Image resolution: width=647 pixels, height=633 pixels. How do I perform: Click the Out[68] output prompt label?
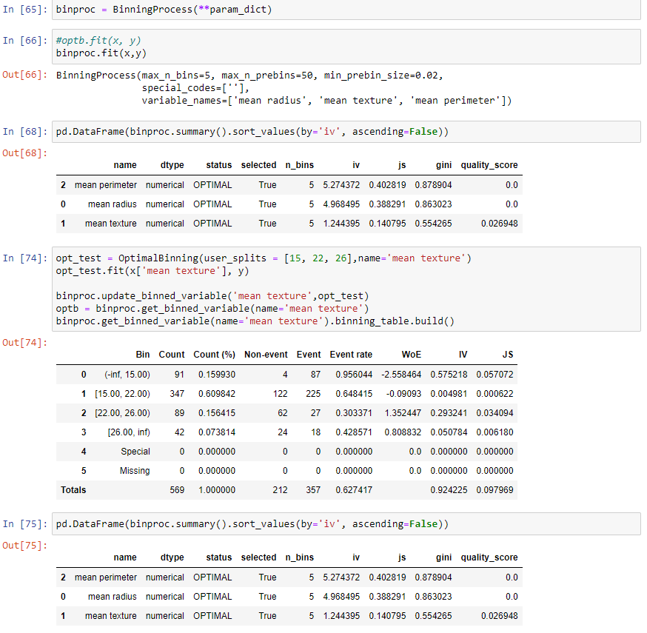[x=22, y=153]
